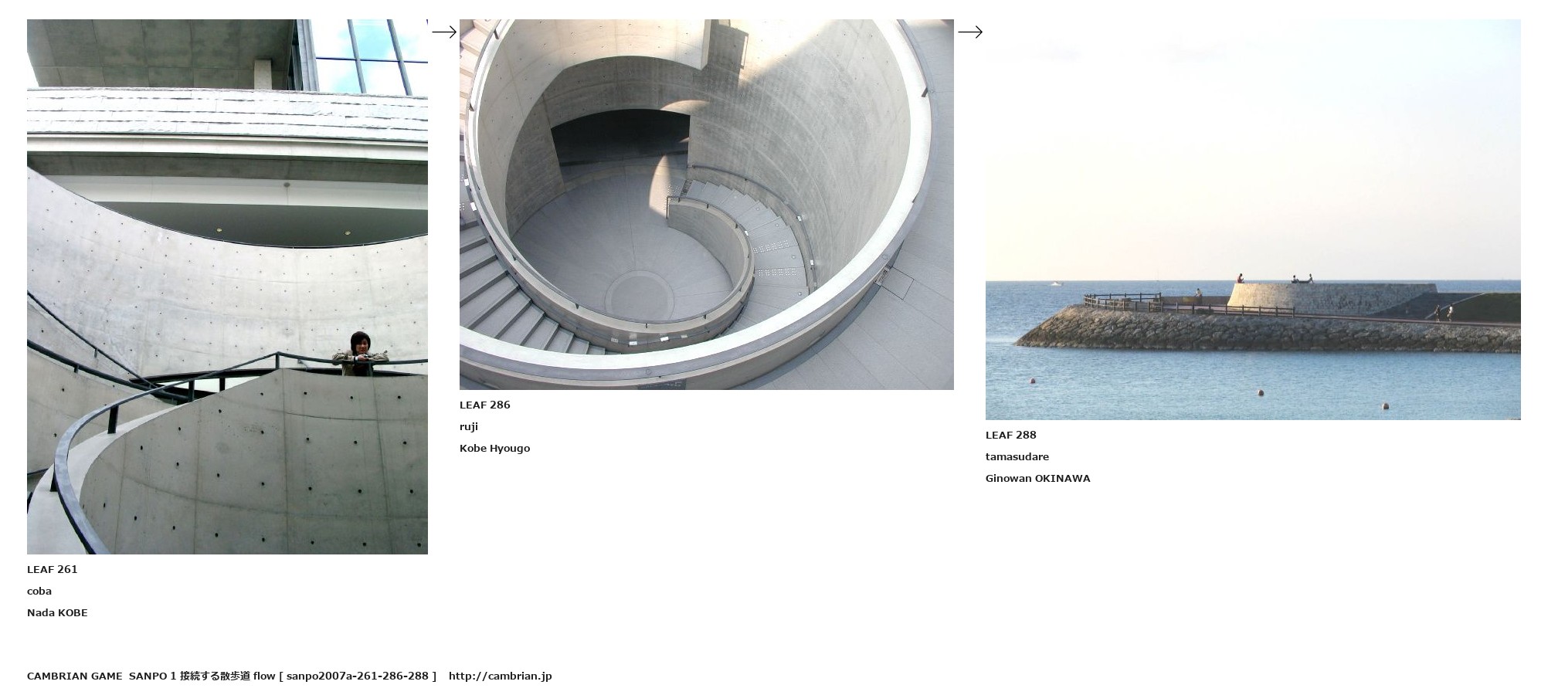Click the stone fort on the breakwater
This screenshot has height=695, width=1548.
click(x=1330, y=298)
